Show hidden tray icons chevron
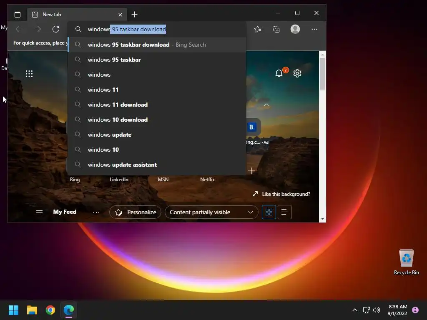427x320 pixels. tap(355, 310)
